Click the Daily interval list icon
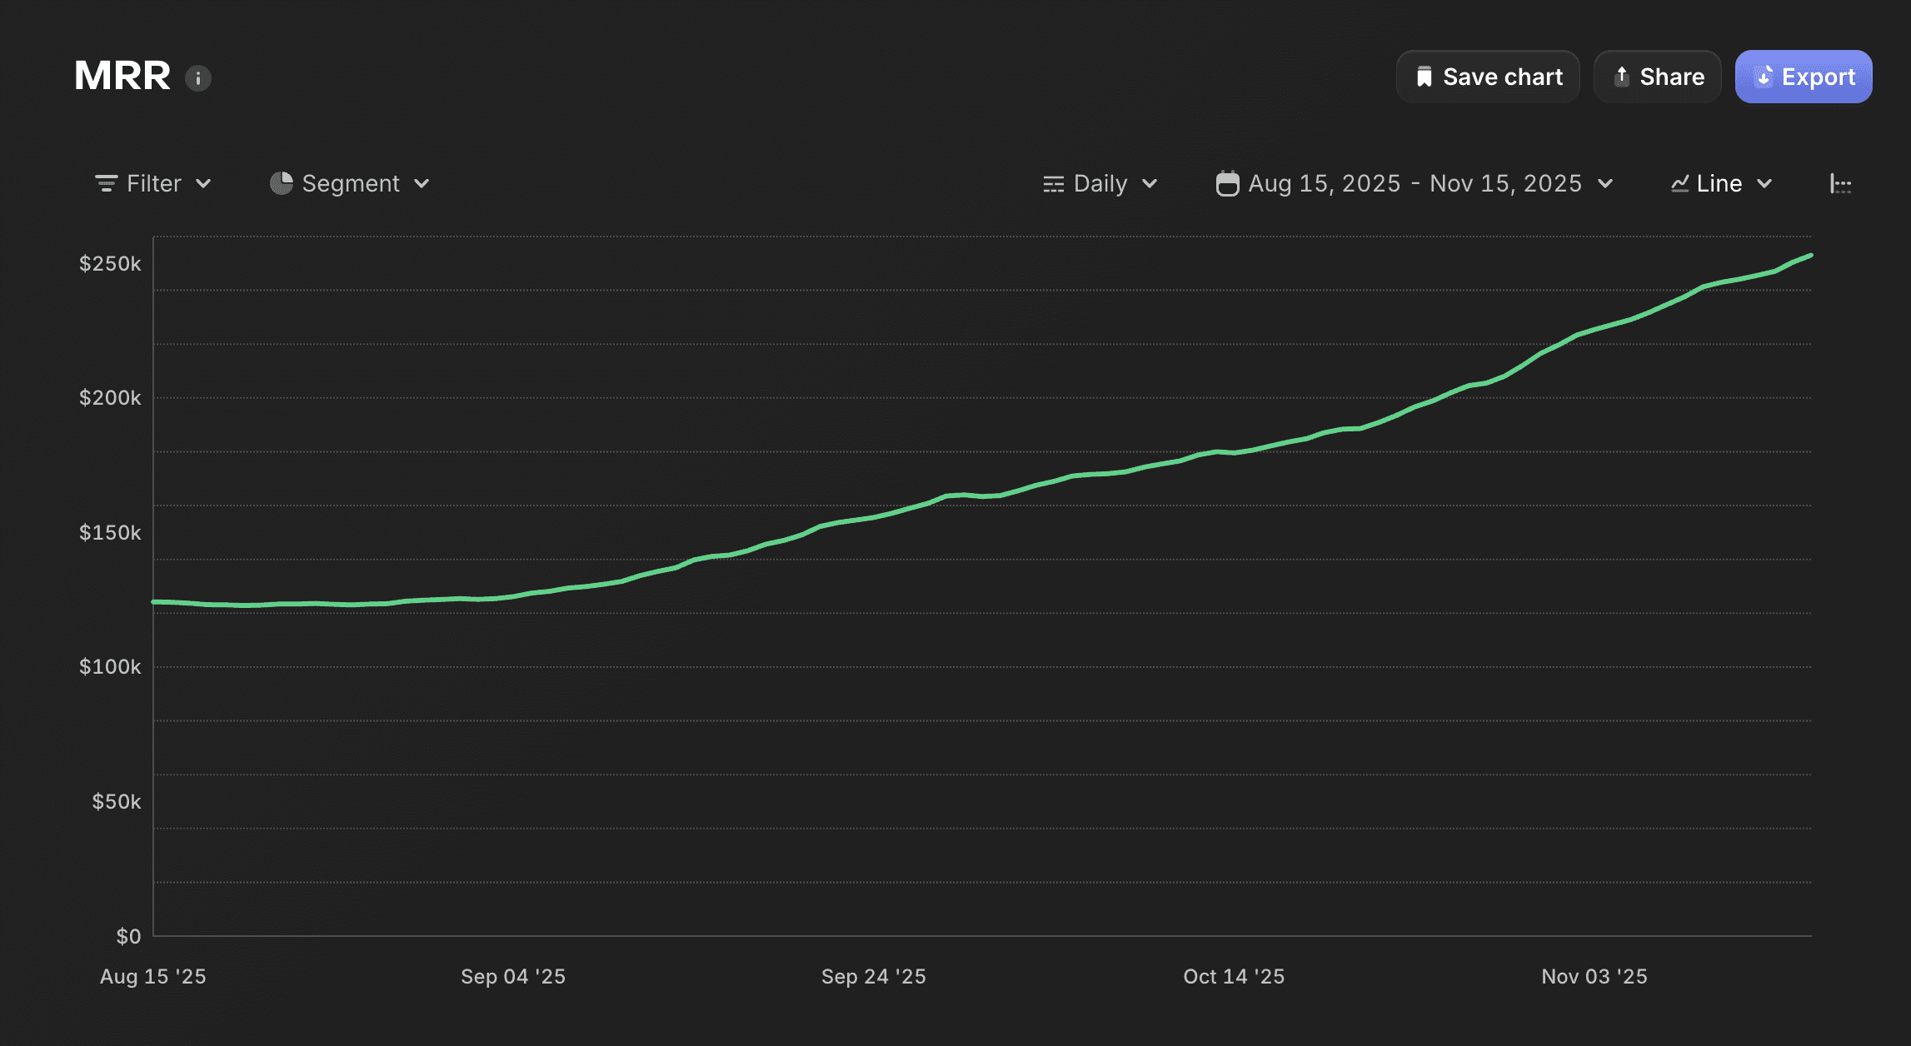Viewport: 1911px width, 1046px height. pos(1053,184)
